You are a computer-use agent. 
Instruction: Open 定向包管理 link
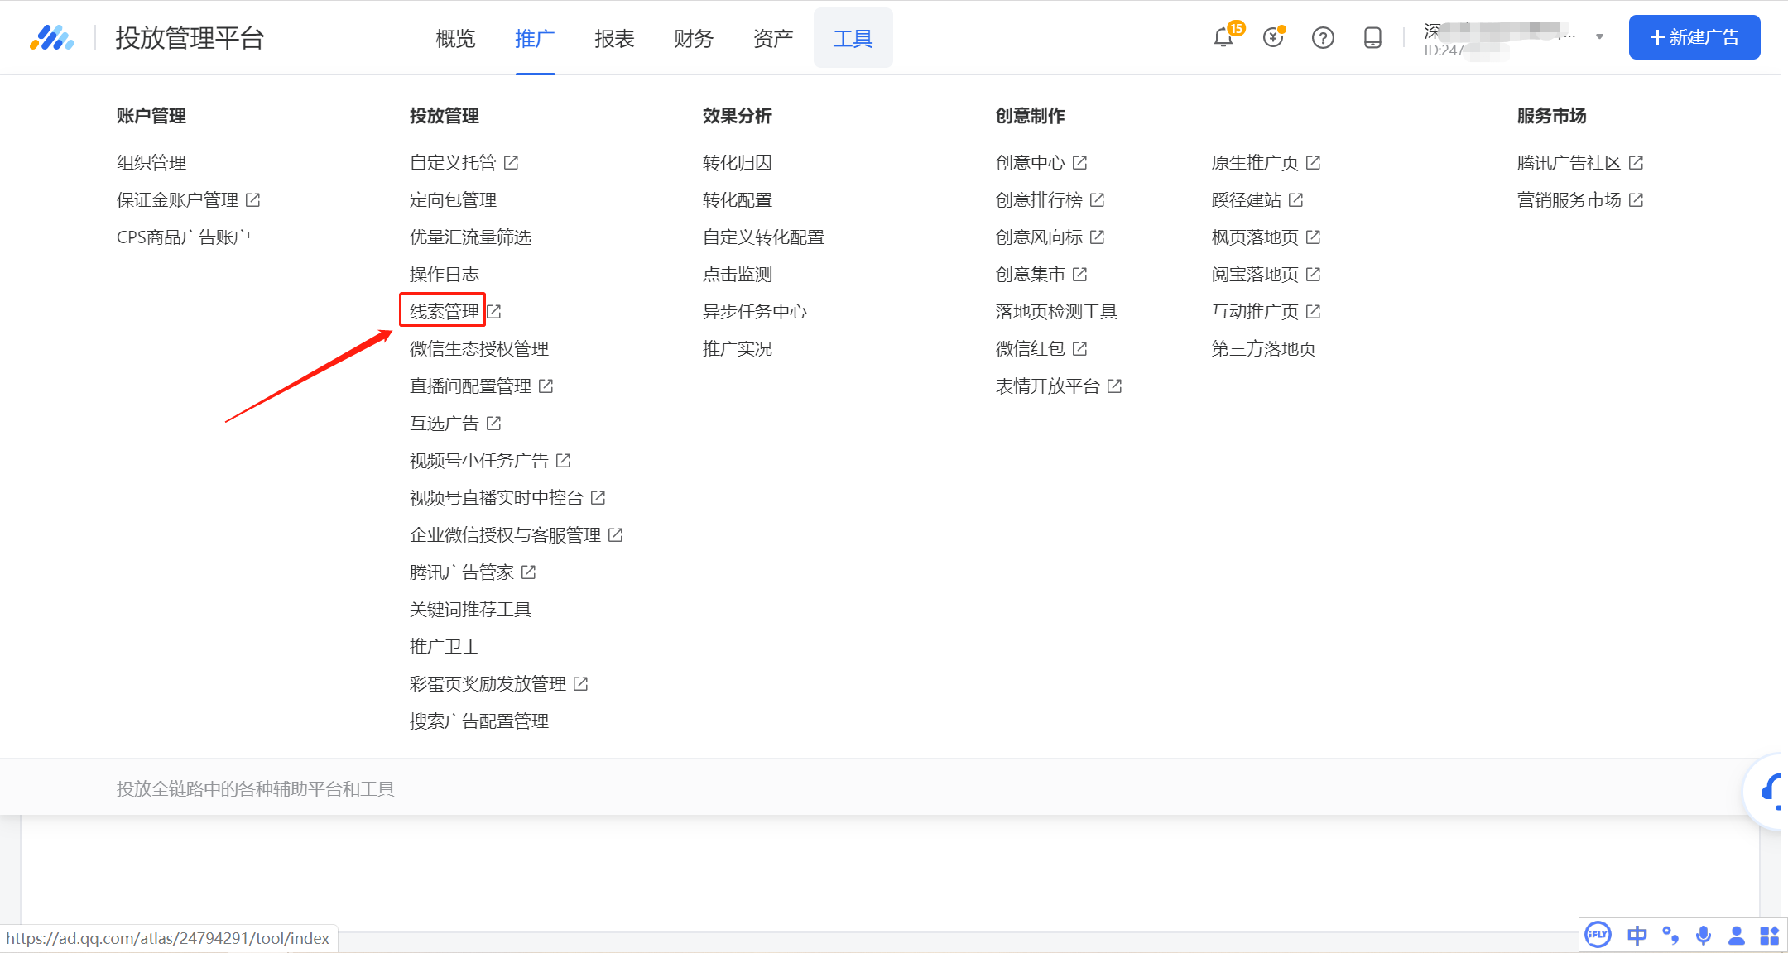pyautogui.click(x=453, y=200)
